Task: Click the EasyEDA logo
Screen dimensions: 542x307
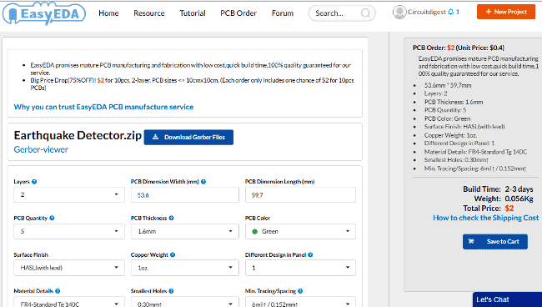Action: [44, 13]
